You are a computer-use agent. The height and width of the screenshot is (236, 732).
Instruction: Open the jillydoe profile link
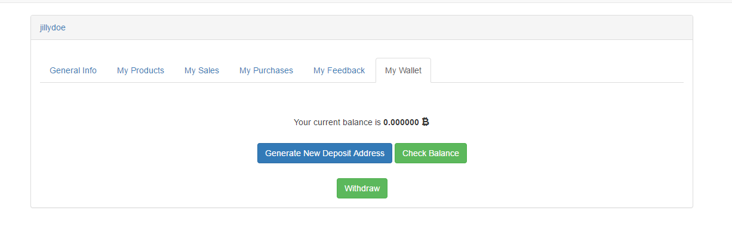point(53,27)
